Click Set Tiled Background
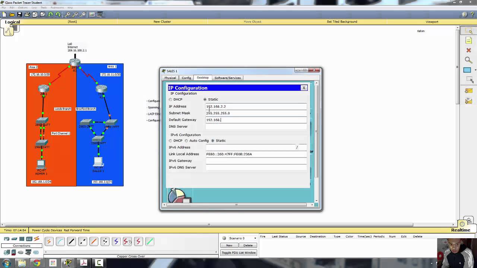 342,22
